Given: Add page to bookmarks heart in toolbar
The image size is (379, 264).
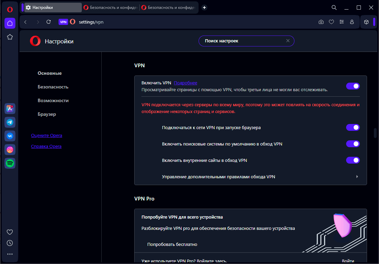Looking at the screenshot, I should [331, 22].
